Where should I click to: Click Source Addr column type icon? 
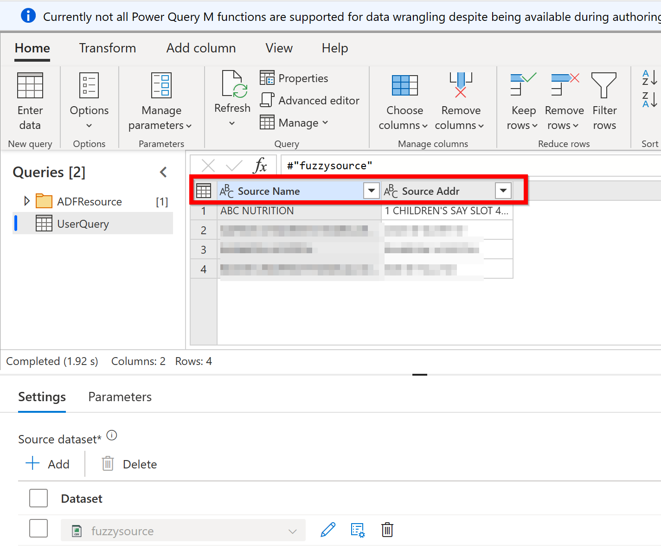tap(391, 191)
